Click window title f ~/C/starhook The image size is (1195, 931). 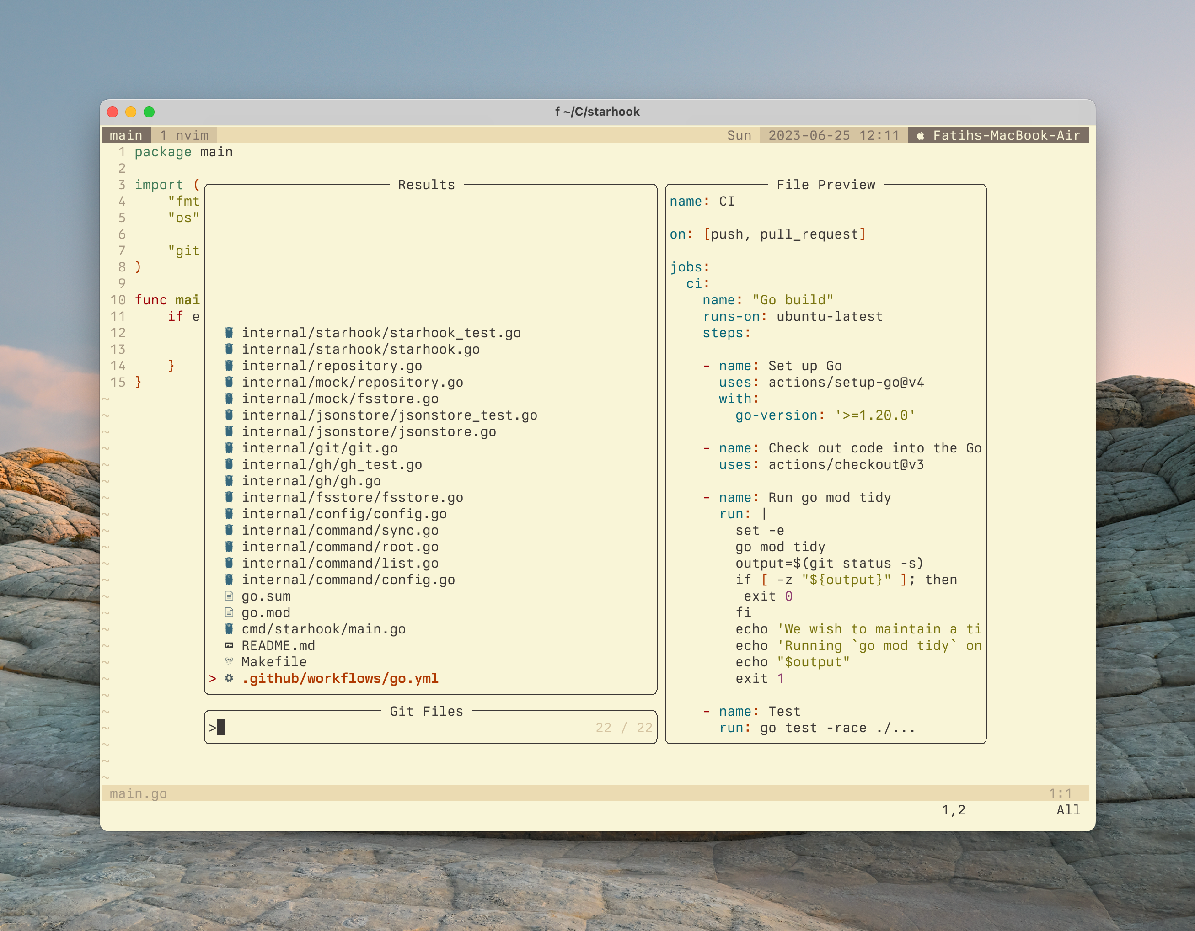597,112
